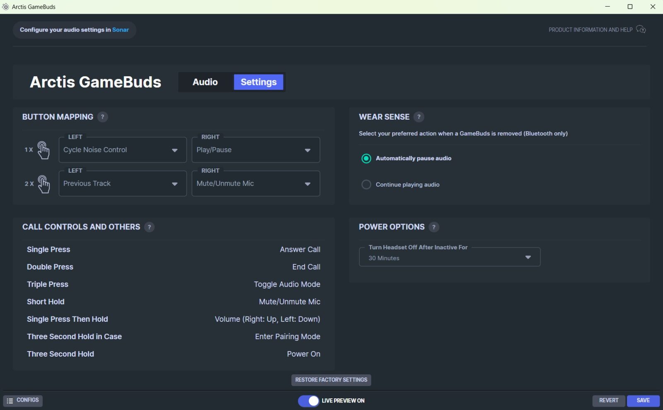Open the Configs panel

point(23,400)
